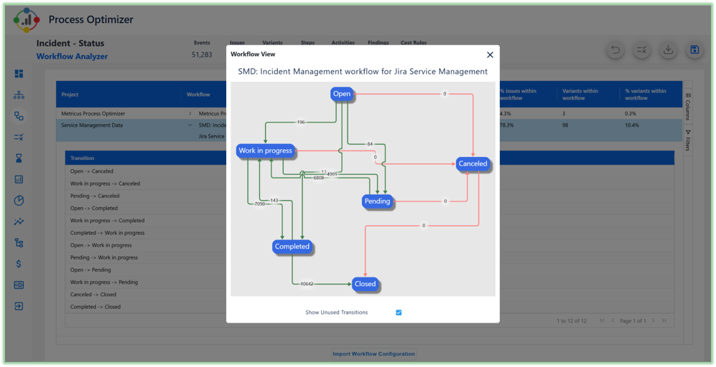Click the download button at top right
Viewport: 716px width, 367px height.
point(668,49)
